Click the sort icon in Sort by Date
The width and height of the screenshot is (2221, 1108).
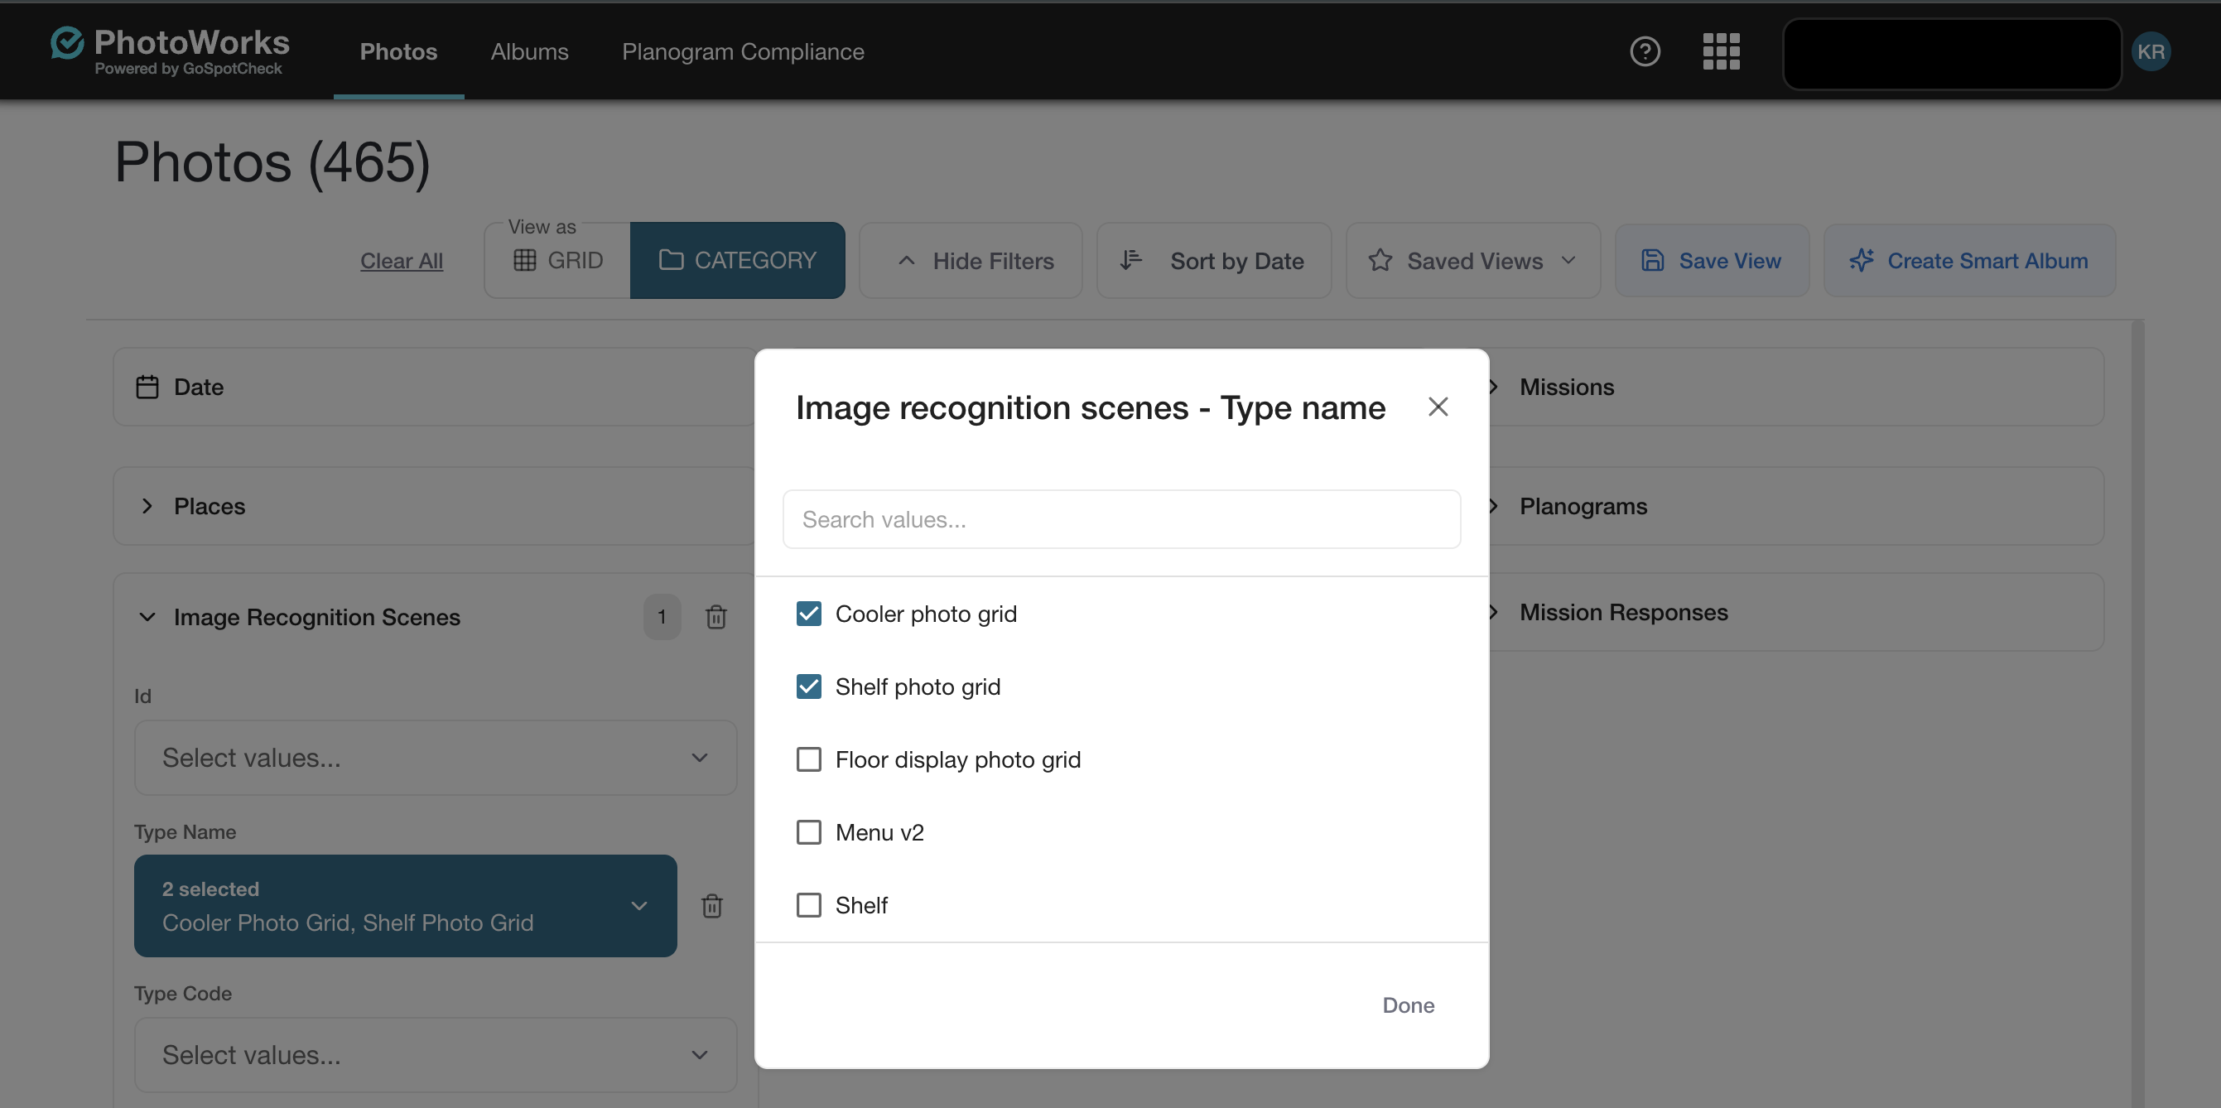coord(1130,259)
